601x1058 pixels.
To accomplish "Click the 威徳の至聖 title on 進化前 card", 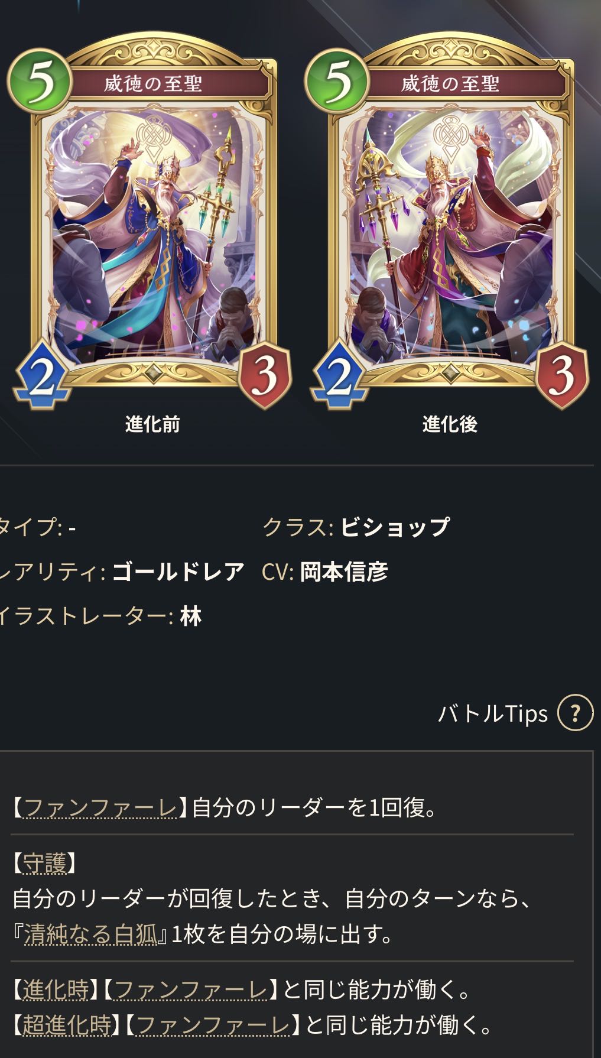I will coord(154,83).
